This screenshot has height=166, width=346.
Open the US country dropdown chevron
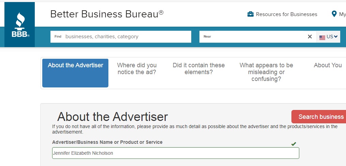click(x=336, y=37)
